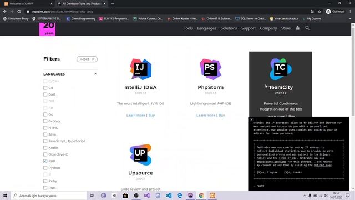Check the Dart language filter
The width and height of the screenshot is (355, 200).
pos(45,94)
